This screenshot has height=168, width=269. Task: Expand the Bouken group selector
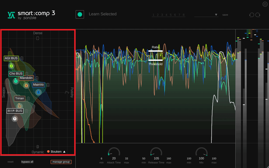(64, 152)
